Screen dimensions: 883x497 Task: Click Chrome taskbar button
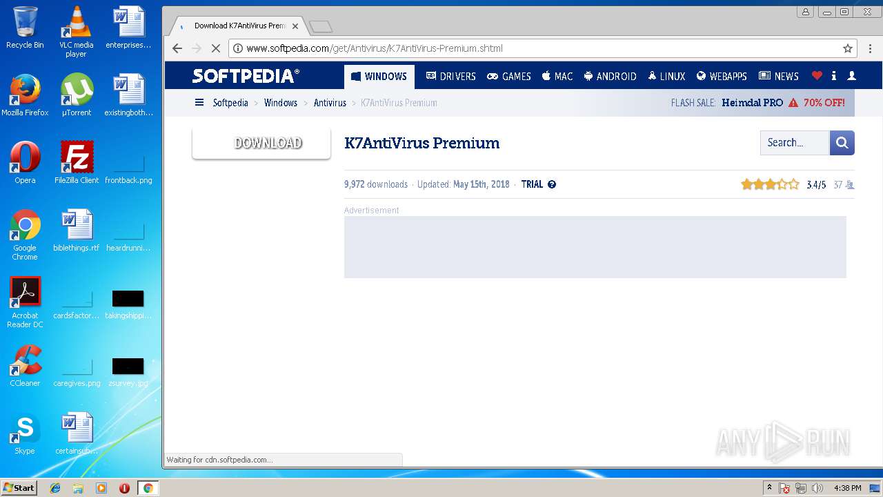148,488
